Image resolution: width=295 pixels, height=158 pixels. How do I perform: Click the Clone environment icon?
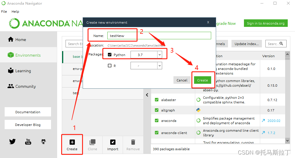point(92,142)
